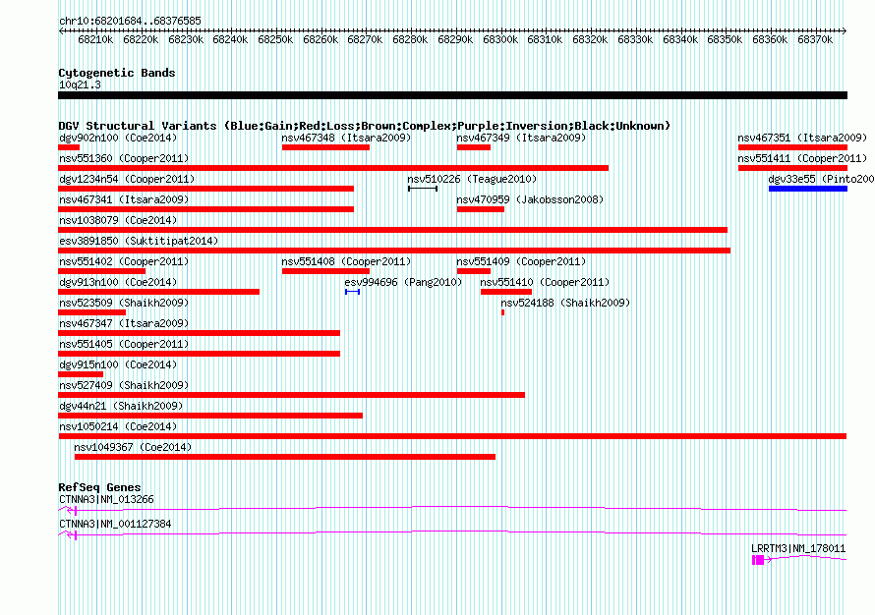Select the dgv902n100 (Coe2014) label
Image resolution: width=875 pixels, height=615 pixels.
point(118,139)
